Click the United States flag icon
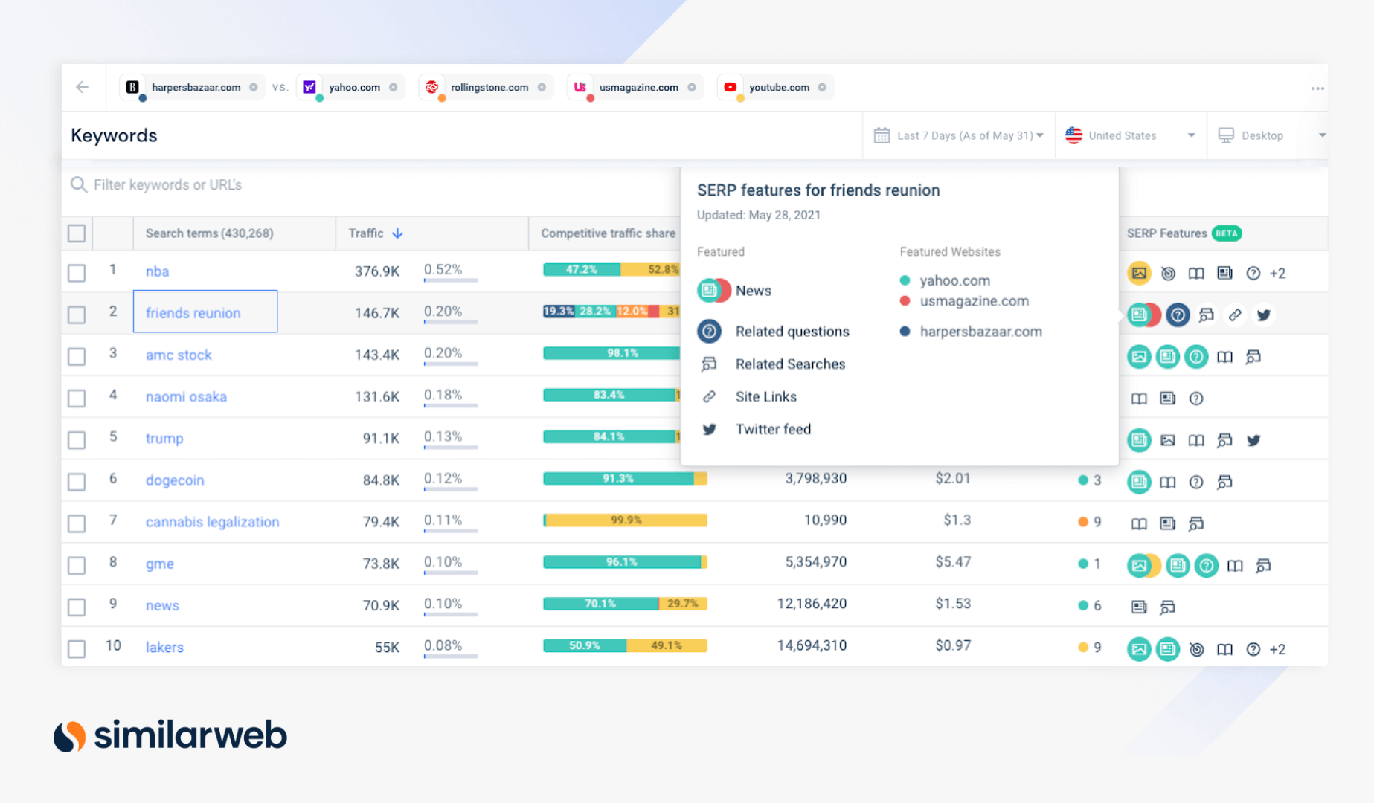This screenshot has height=803, width=1374. pos(1073,135)
